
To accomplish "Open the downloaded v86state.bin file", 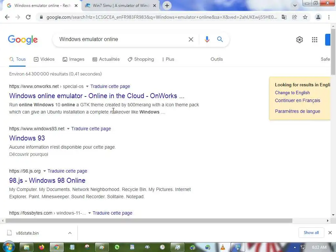I will [27, 233].
